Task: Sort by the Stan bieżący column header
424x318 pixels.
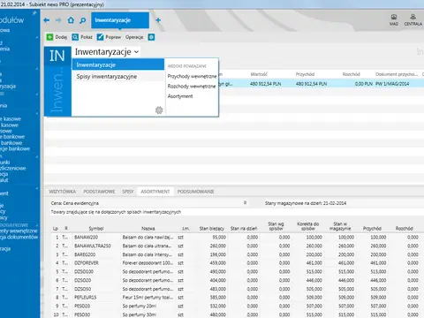Action: pos(212,229)
